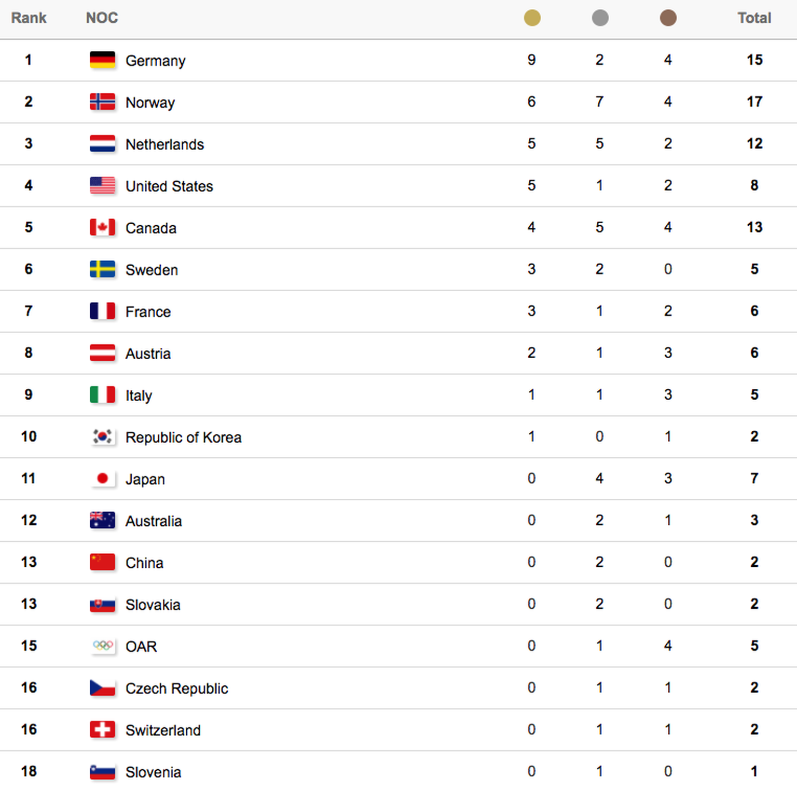Viewport: 797px width, 791px height.
Task: Click the Rank column header
Action: coord(29,18)
